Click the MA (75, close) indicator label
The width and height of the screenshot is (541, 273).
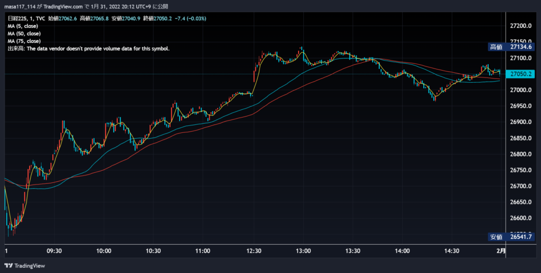tap(24, 41)
